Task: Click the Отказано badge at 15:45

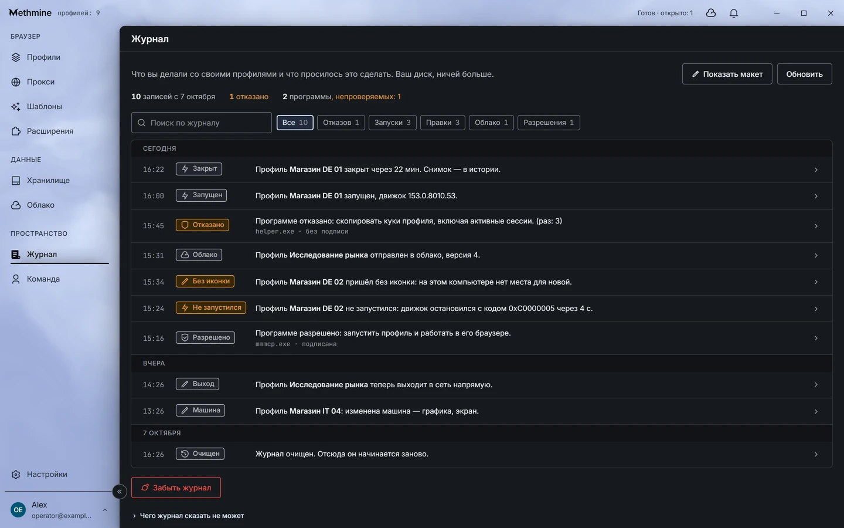Action: (x=202, y=225)
